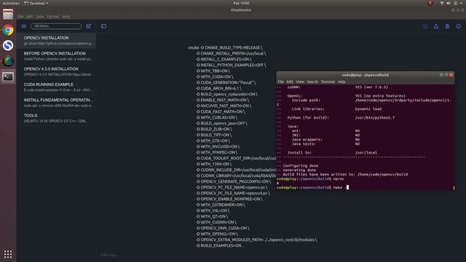Select the INSTALL FUNDAMENTAL OPERATIN... note
The image size is (466, 262).
[x=57, y=103]
